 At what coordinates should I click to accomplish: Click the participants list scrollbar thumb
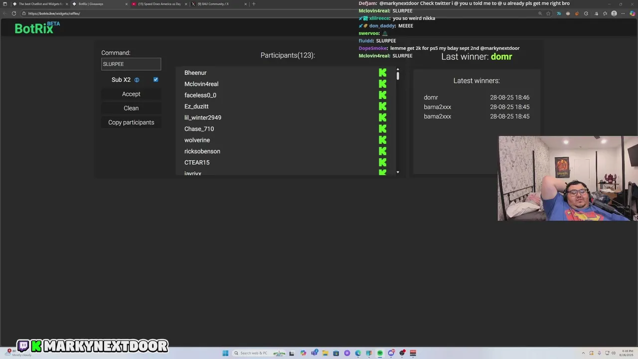tap(398, 76)
